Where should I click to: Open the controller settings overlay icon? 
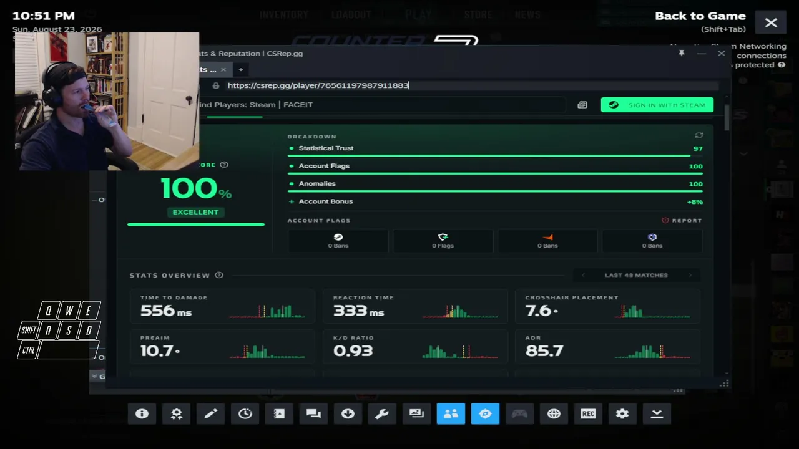(519, 413)
